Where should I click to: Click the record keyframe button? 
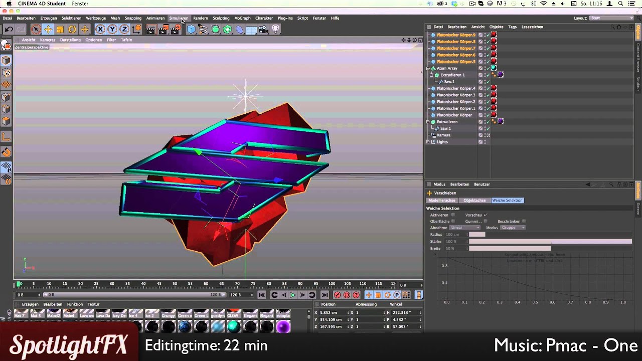[337, 295]
